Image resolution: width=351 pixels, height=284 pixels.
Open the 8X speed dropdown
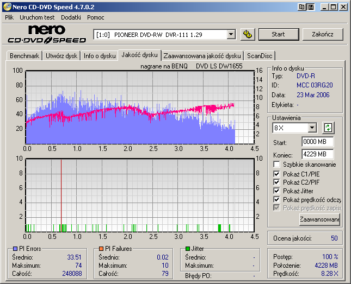(312, 128)
